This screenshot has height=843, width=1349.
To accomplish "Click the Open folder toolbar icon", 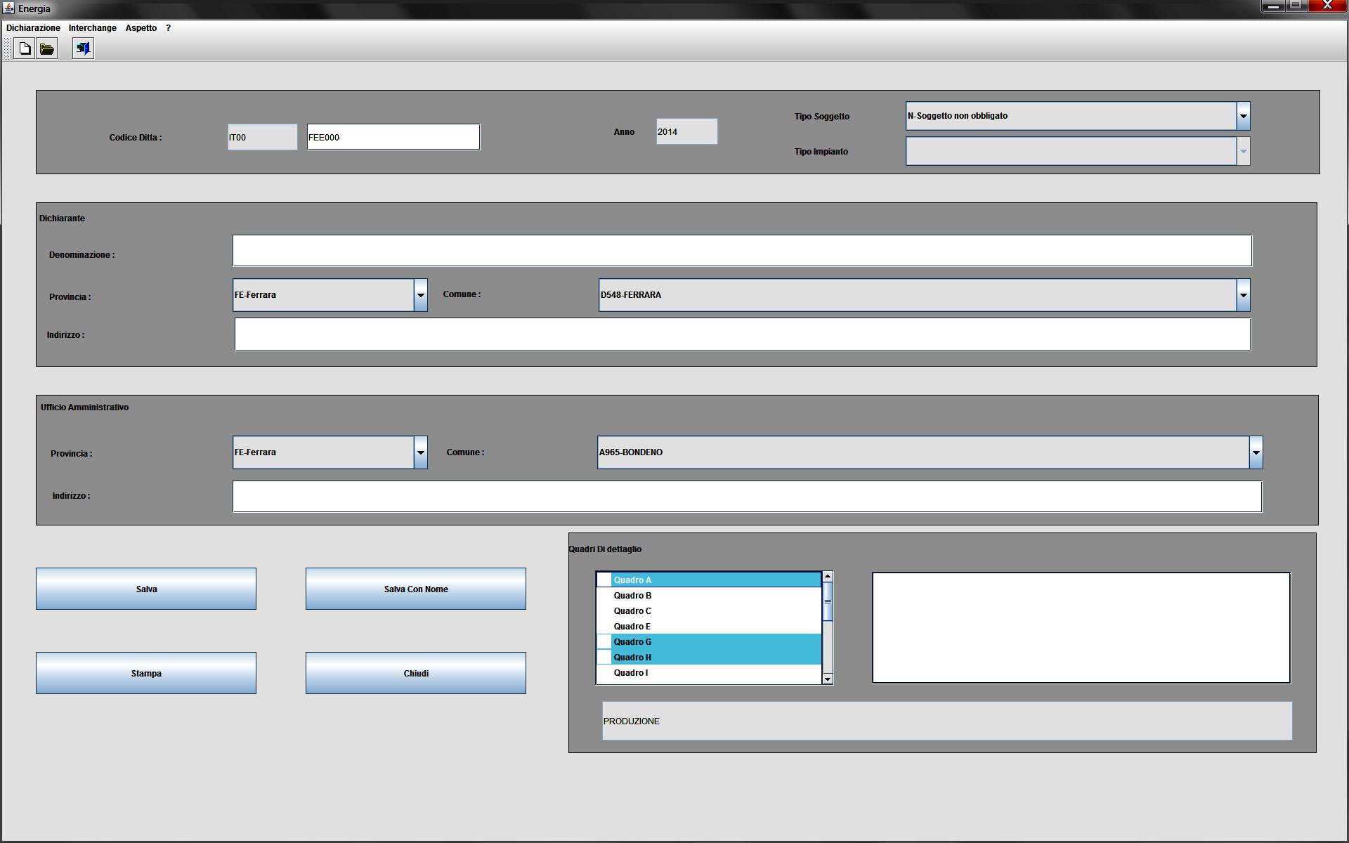I will (47, 48).
